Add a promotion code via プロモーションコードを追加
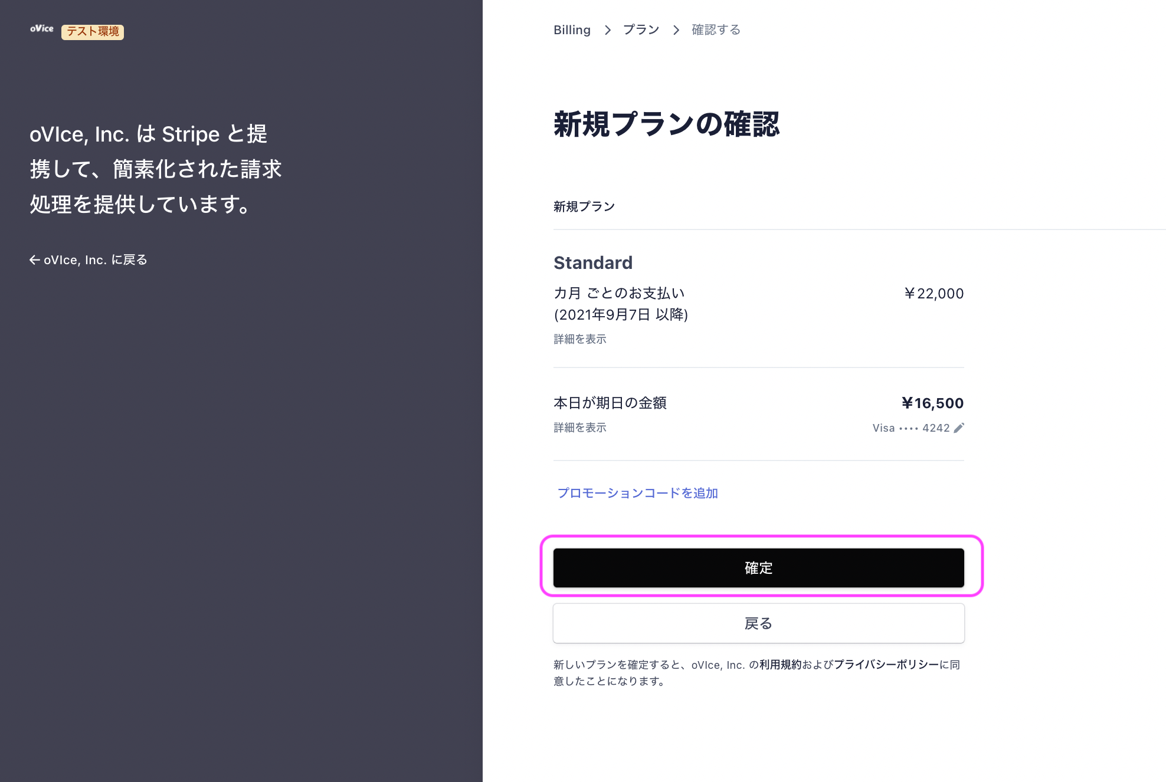 638,493
